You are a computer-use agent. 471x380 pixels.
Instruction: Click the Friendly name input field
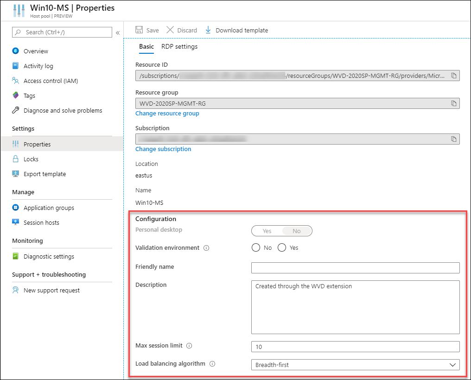tap(356, 268)
